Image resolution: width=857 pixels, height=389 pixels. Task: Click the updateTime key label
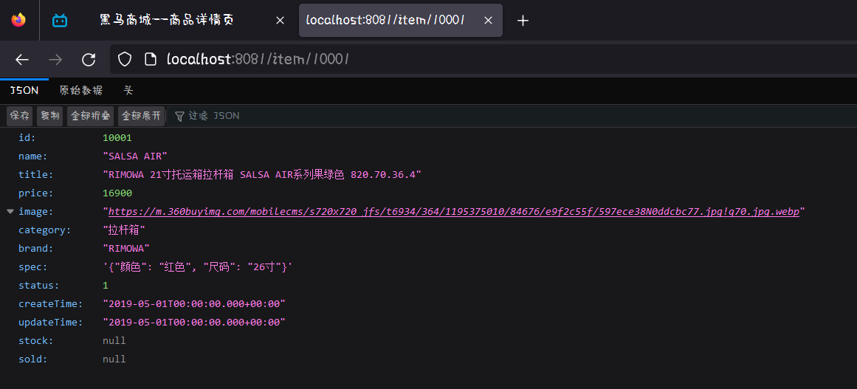51,323
